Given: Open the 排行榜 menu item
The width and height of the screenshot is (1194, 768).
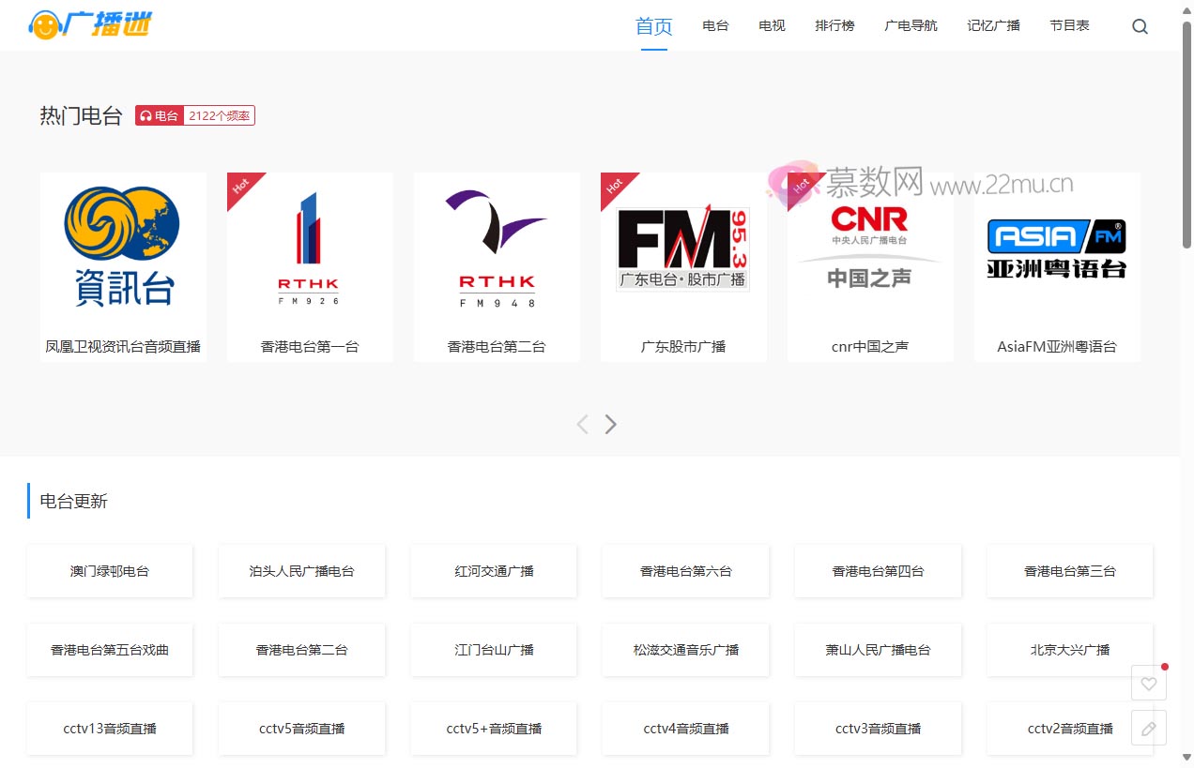Looking at the screenshot, I should pyautogui.click(x=834, y=25).
